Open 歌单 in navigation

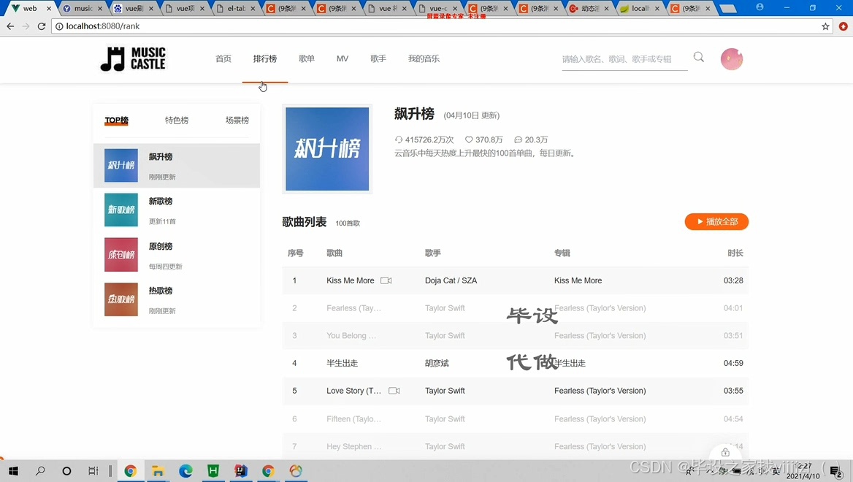point(307,58)
